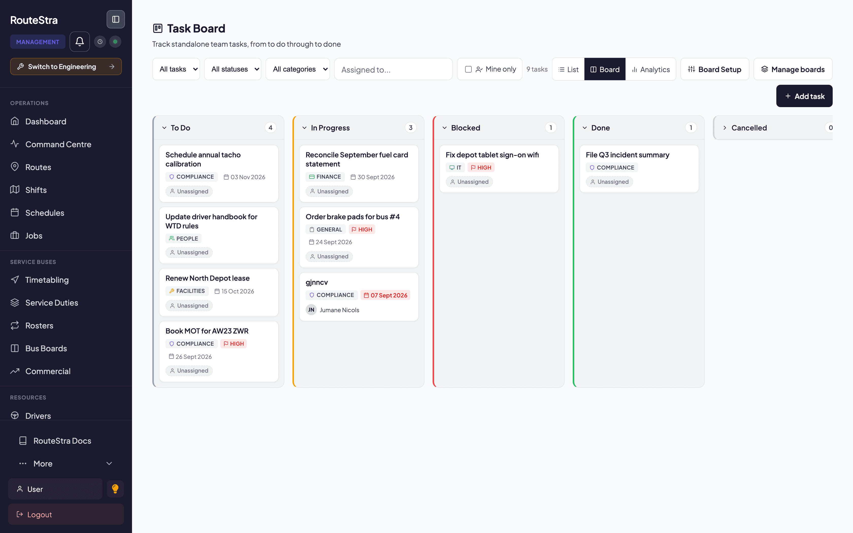This screenshot has height=533, width=853.
Task: Click the Logout button
Action: pos(66,514)
